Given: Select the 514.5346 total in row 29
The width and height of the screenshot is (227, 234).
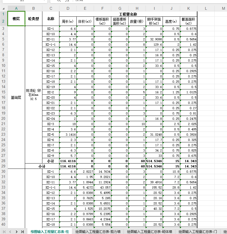Looking at the screenshot, I should (x=154, y=166).
